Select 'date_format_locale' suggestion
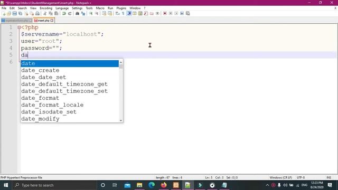This screenshot has height=190, width=338. tap(70, 104)
